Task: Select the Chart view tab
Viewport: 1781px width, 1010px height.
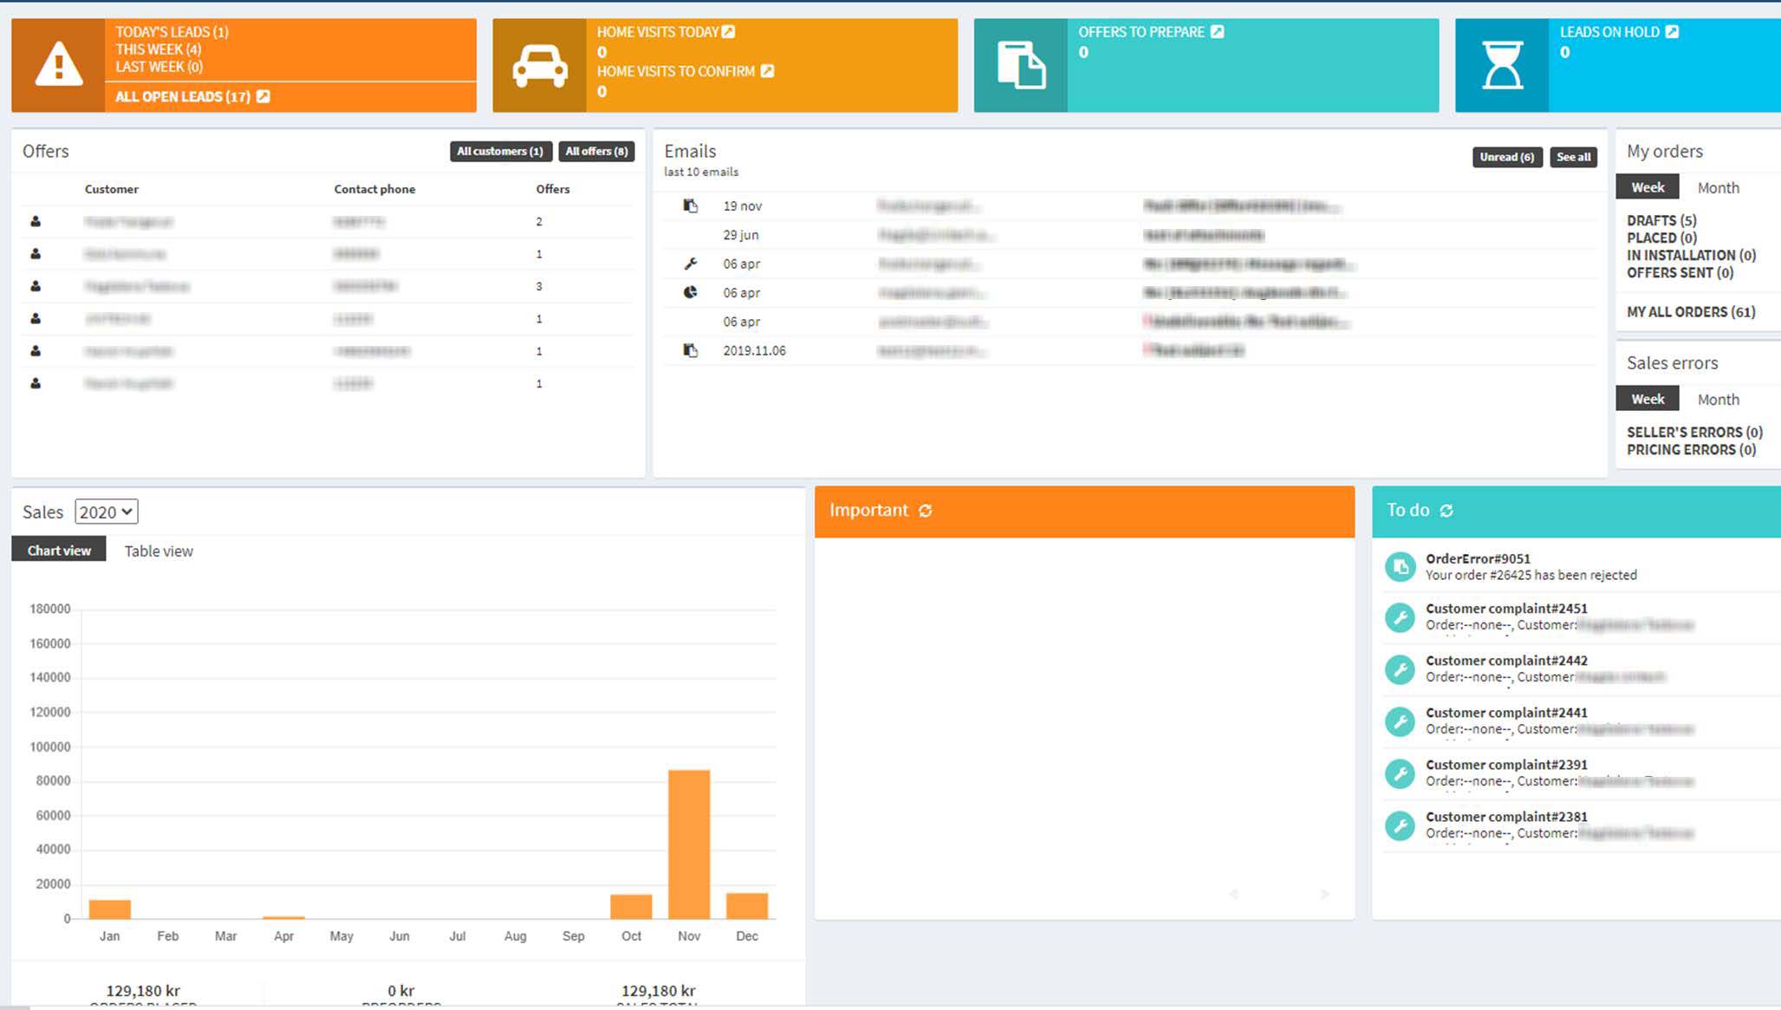Action: point(59,551)
